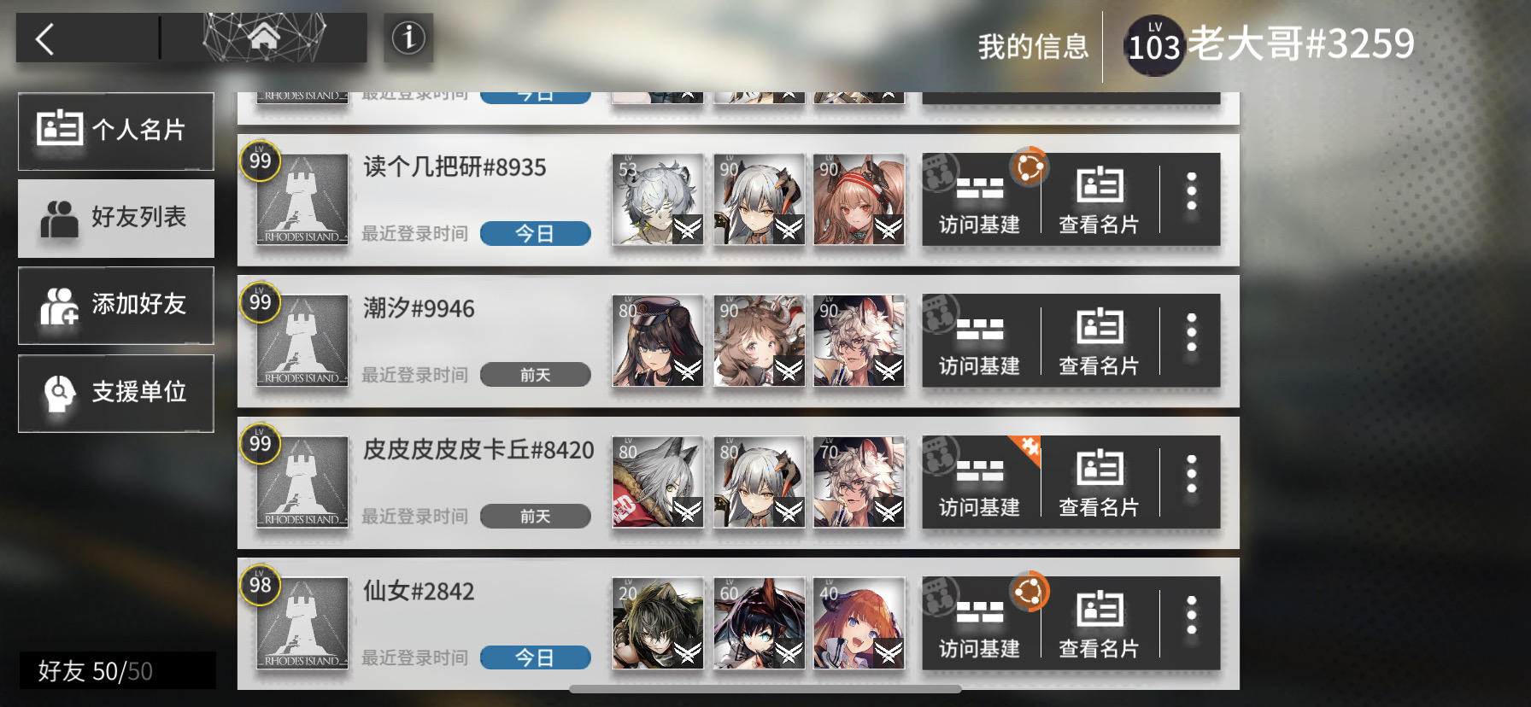Switch to 个人名片 tab
Viewport: 1531px width, 707px height.
click(x=116, y=131)
